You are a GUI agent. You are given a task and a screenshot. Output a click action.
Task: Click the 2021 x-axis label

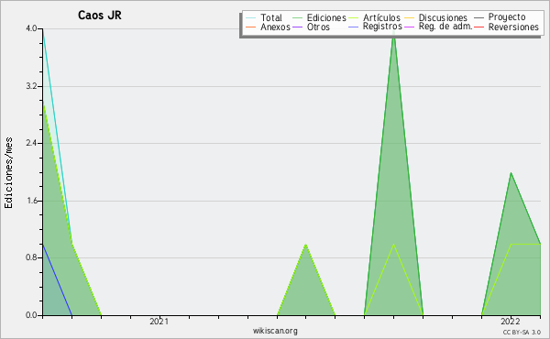[159, 321]
